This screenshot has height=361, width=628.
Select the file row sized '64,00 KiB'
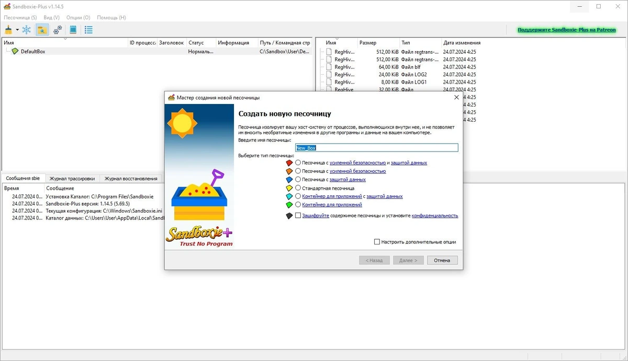pos(401,67)
